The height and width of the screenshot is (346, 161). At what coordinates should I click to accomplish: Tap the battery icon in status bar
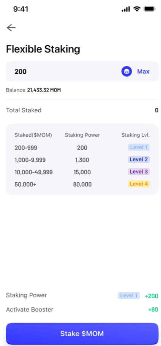150,9
